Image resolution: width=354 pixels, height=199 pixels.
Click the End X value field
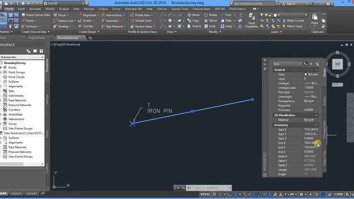tap(311, 143)
